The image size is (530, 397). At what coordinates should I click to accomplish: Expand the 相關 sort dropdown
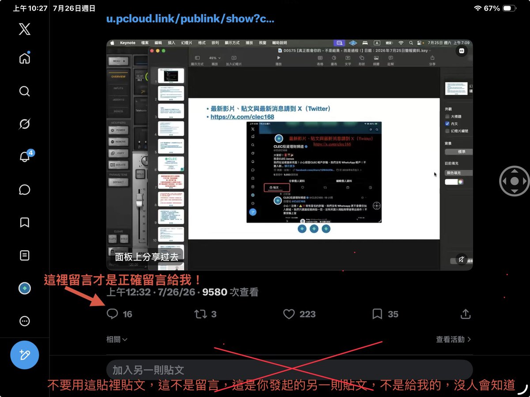point(117,339)
